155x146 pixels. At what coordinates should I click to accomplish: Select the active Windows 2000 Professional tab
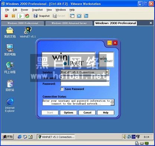[116, 23]
